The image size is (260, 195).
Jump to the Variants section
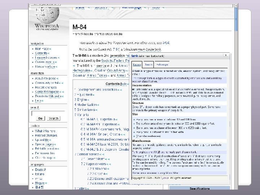click(x=82, y=115)
